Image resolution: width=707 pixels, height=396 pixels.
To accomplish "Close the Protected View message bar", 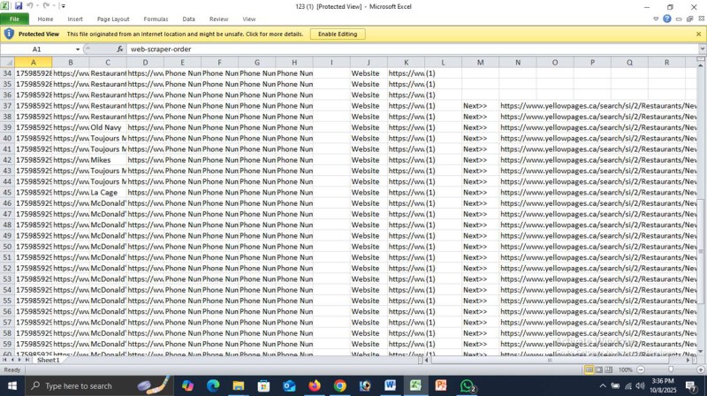I will click(698, 34).
